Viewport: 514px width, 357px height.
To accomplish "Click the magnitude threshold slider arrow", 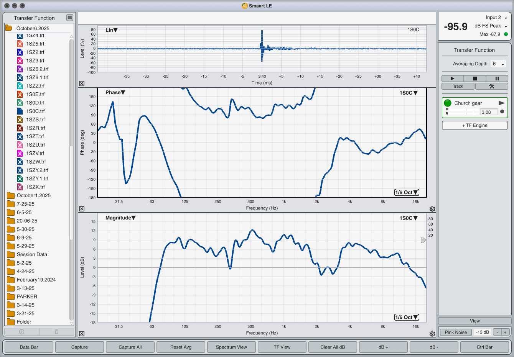I will tap(423, 240).
